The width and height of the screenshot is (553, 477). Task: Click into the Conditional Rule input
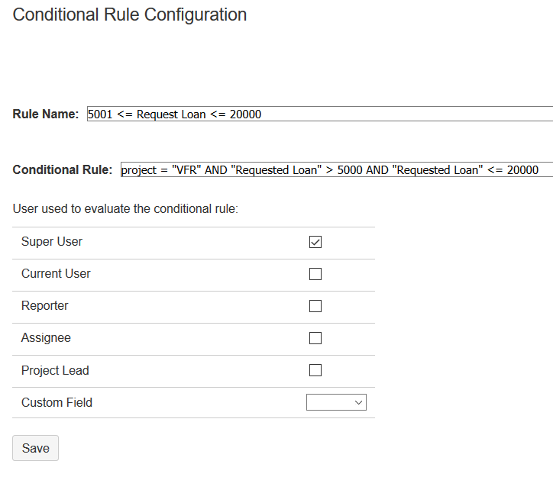pos(336,170)
